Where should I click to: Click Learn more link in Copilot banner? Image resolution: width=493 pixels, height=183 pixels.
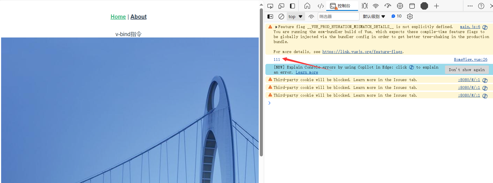point(307,72)
